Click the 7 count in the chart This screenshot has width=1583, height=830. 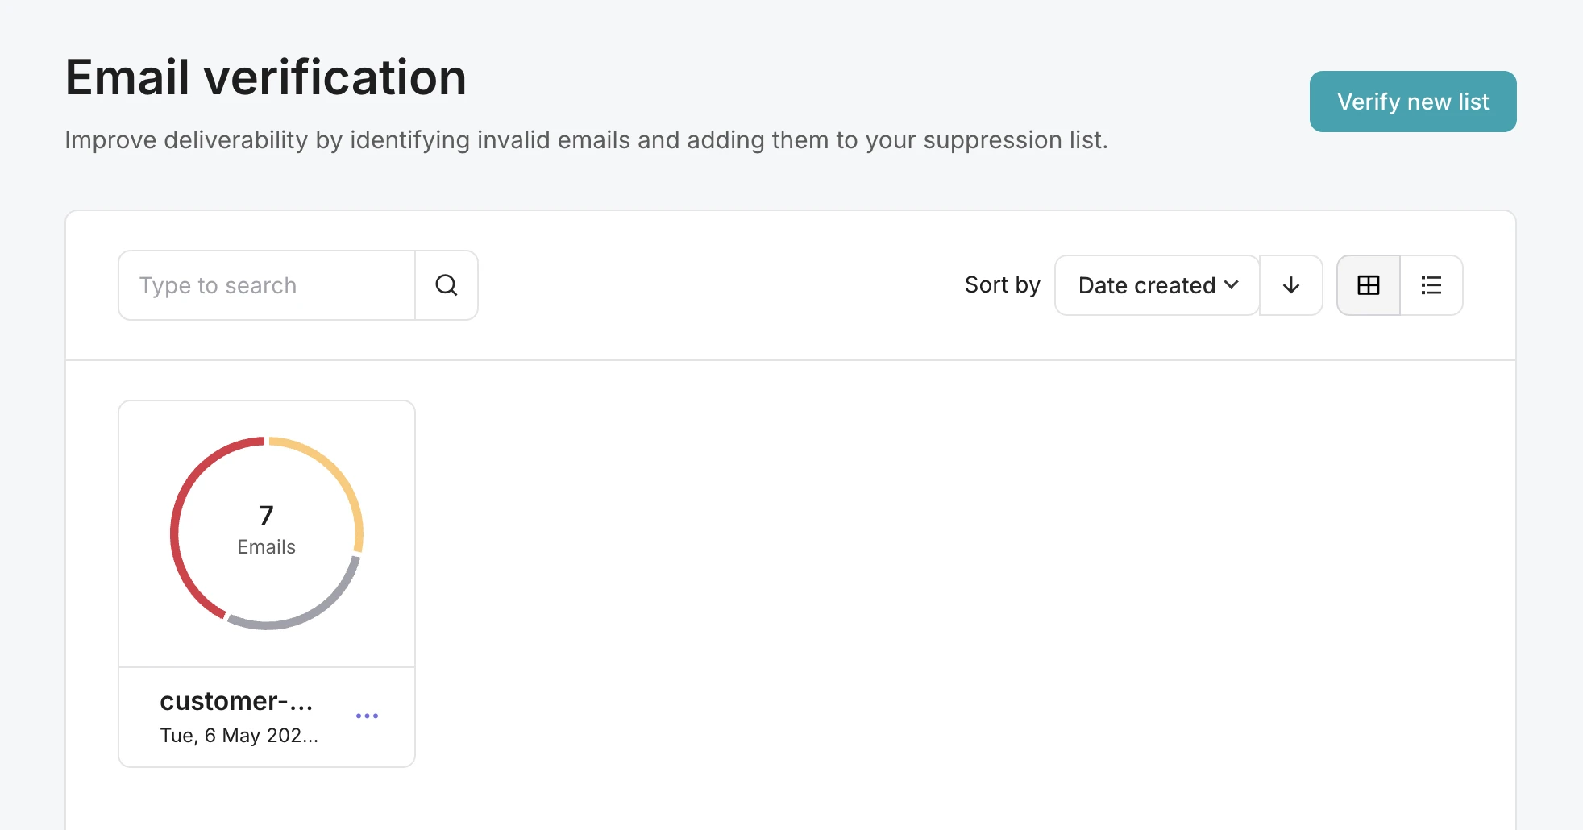tap(267, 515)
